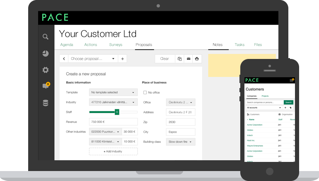
Task: Open the Files tab
Action: coord(258,45)
